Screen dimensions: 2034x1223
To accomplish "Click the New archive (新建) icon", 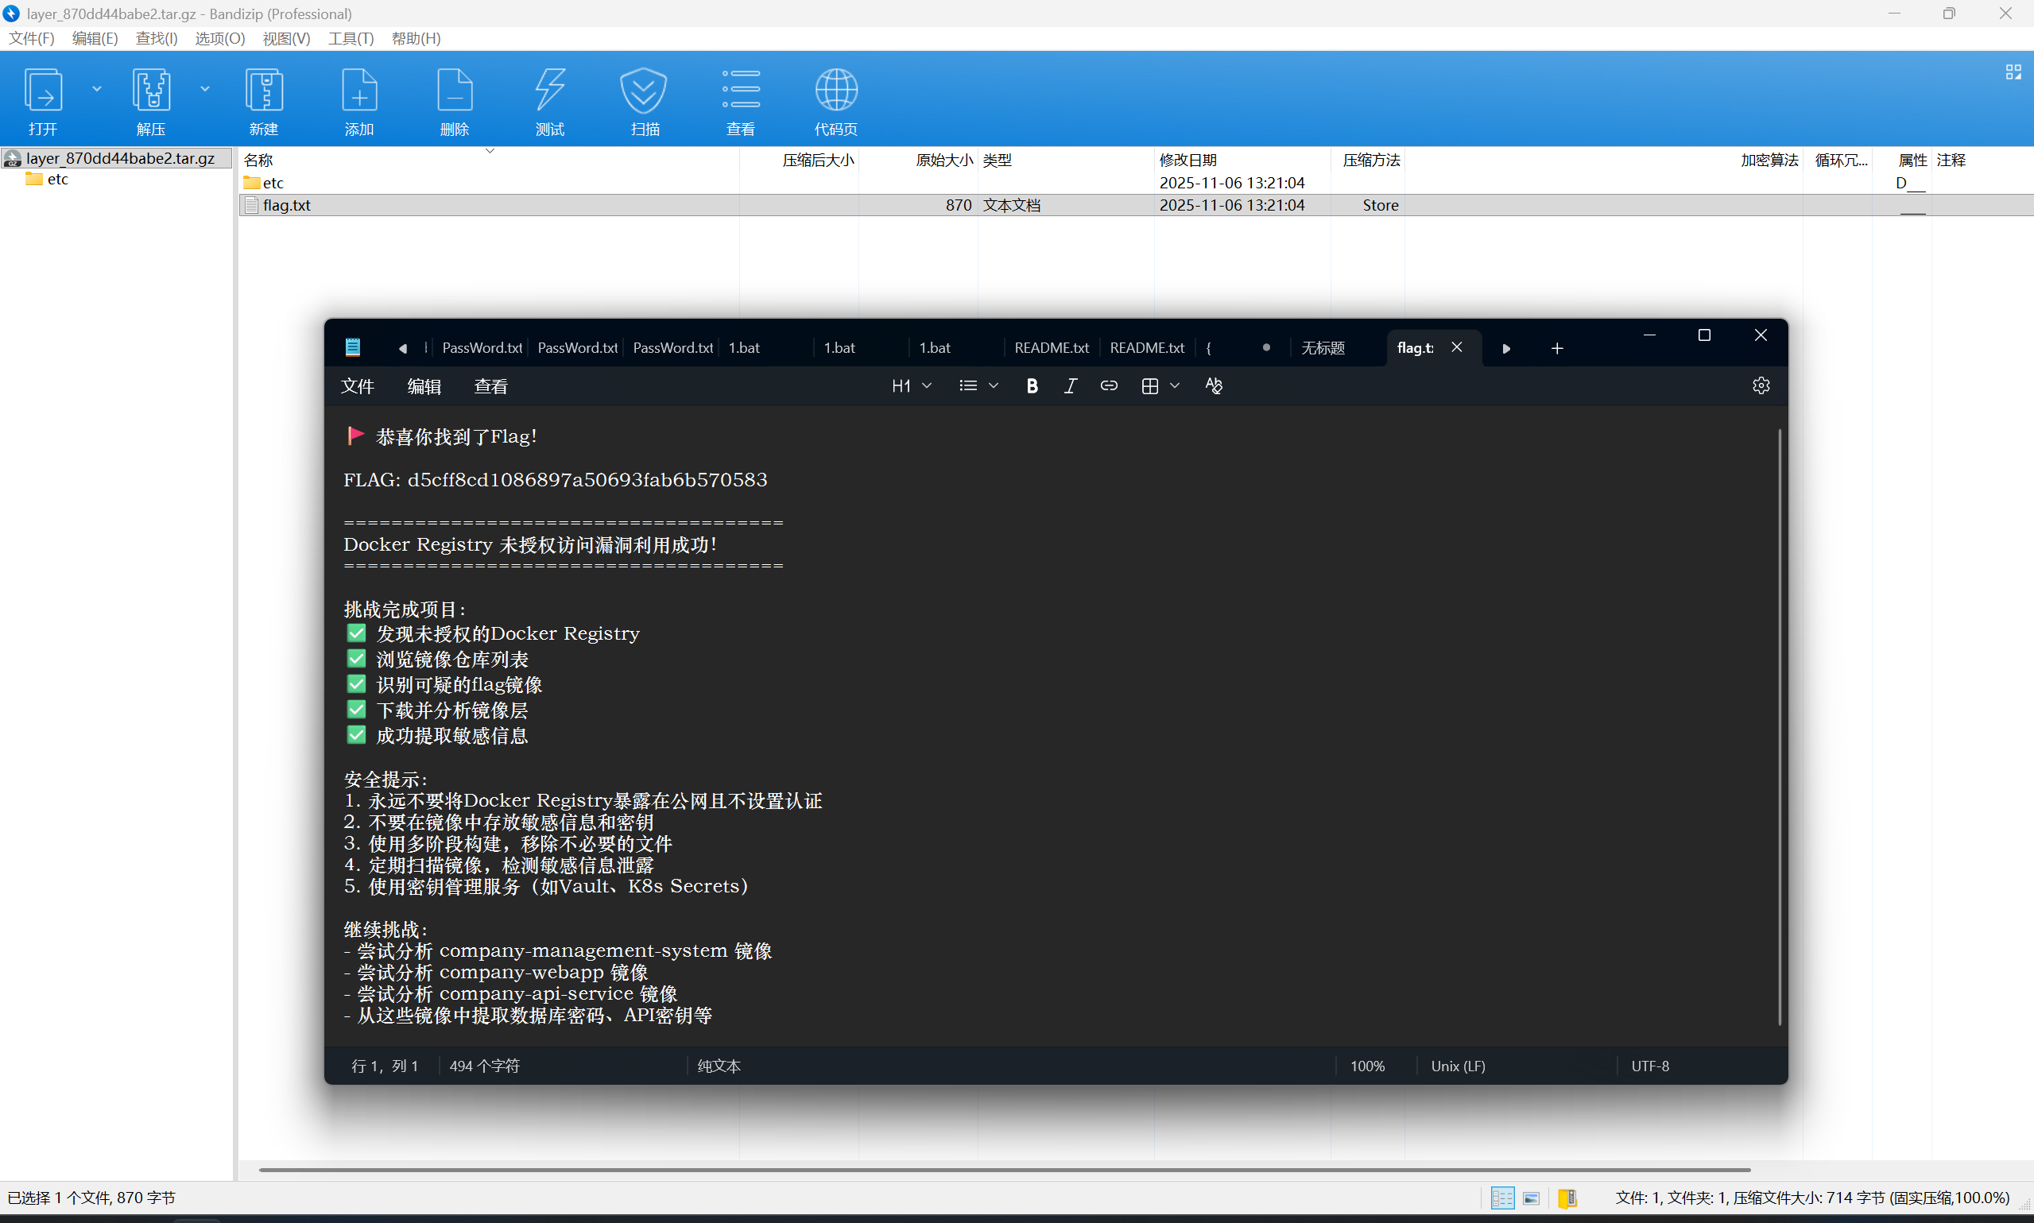I will click(264, 90).
